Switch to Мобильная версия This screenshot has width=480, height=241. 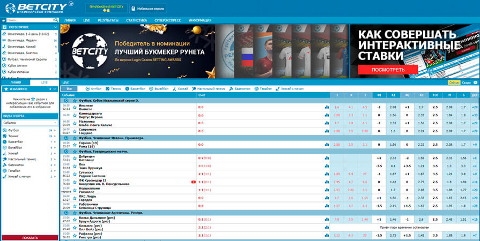point(147,9)
